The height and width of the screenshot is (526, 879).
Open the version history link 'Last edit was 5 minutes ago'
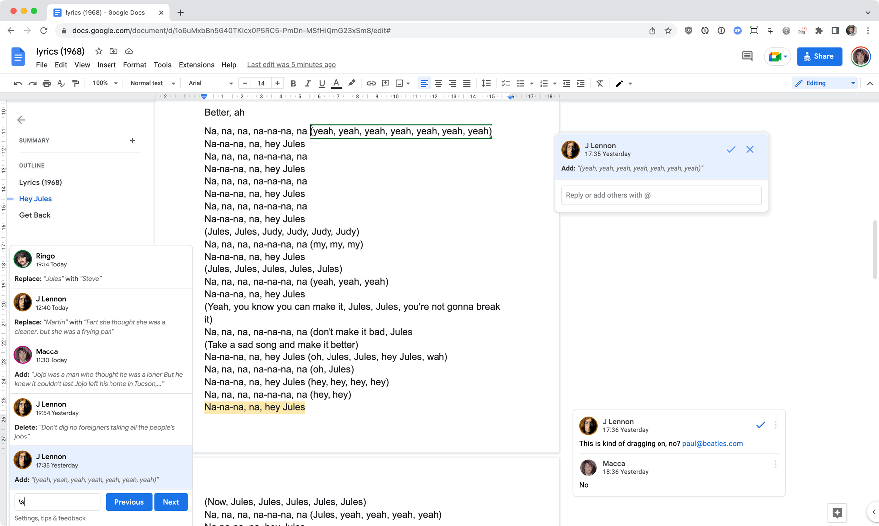[291, 65]
